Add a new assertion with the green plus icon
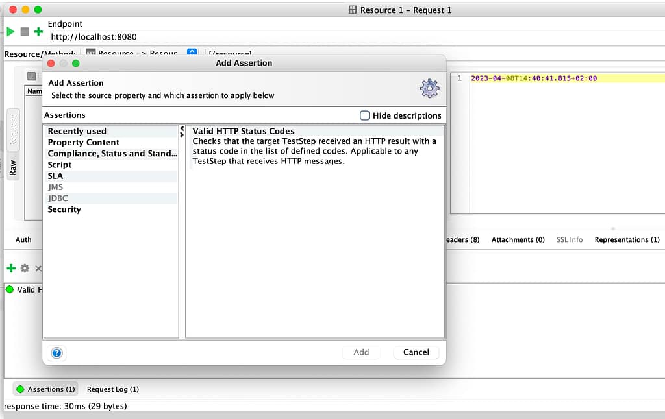The height and width of the screenshot is (419, 665). coord(12,268)
